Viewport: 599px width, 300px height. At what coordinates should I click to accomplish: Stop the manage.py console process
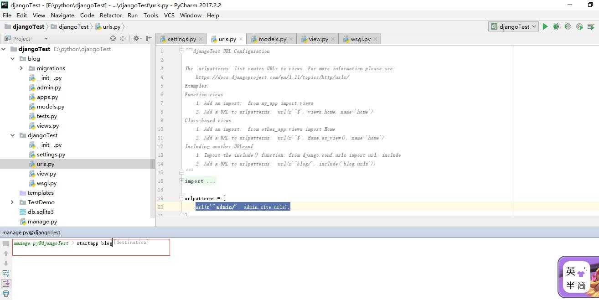(6, 243)
